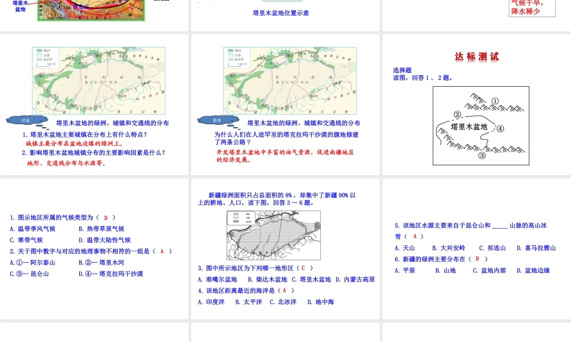Click the colored oasis map on 讨论 slide
Screen dimensions: 571x342
[x=99, y=81]
